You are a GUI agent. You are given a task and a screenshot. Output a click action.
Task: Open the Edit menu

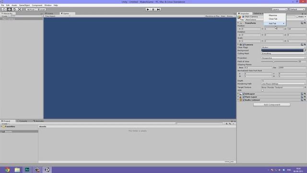[x=8, y=5]
